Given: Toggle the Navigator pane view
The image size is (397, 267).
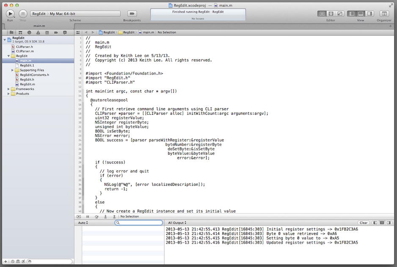Looking at the screenshot, I should click(x=352, y=14).
